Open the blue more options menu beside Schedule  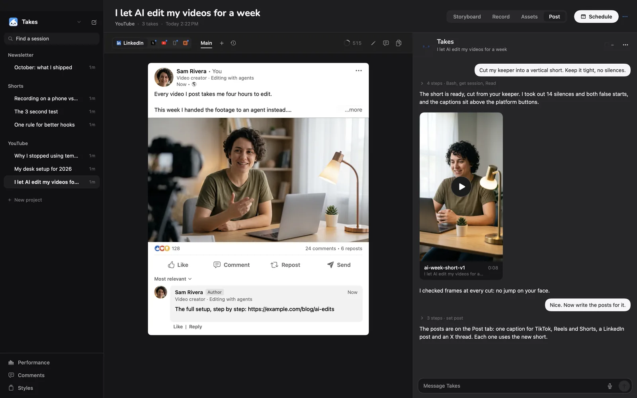tap(625, 17)
